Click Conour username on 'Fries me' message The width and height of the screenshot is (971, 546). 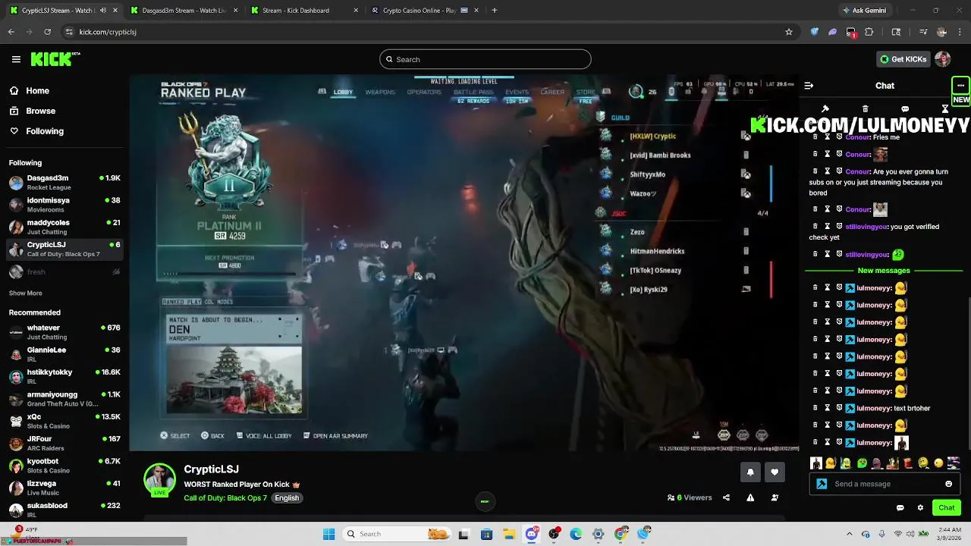857,137
